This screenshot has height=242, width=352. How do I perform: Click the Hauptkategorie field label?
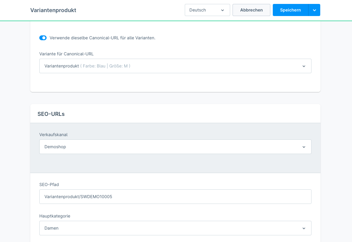[x=55, y=216]
